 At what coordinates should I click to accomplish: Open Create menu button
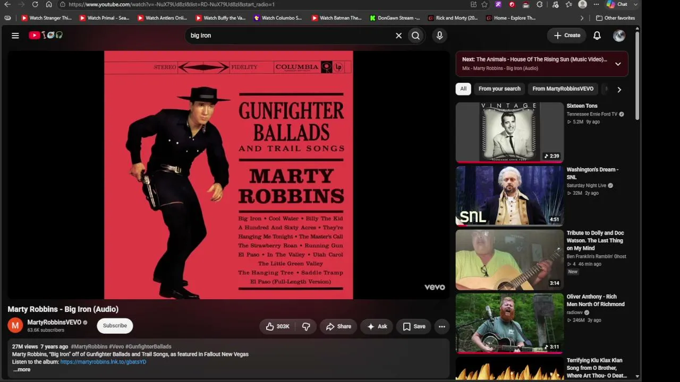[x=567, y=36]
